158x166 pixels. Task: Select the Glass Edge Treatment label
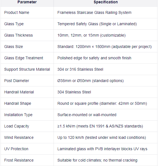[24, 58]
